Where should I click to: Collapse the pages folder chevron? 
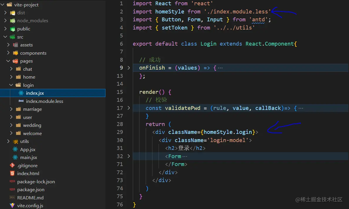pos(8,61)
